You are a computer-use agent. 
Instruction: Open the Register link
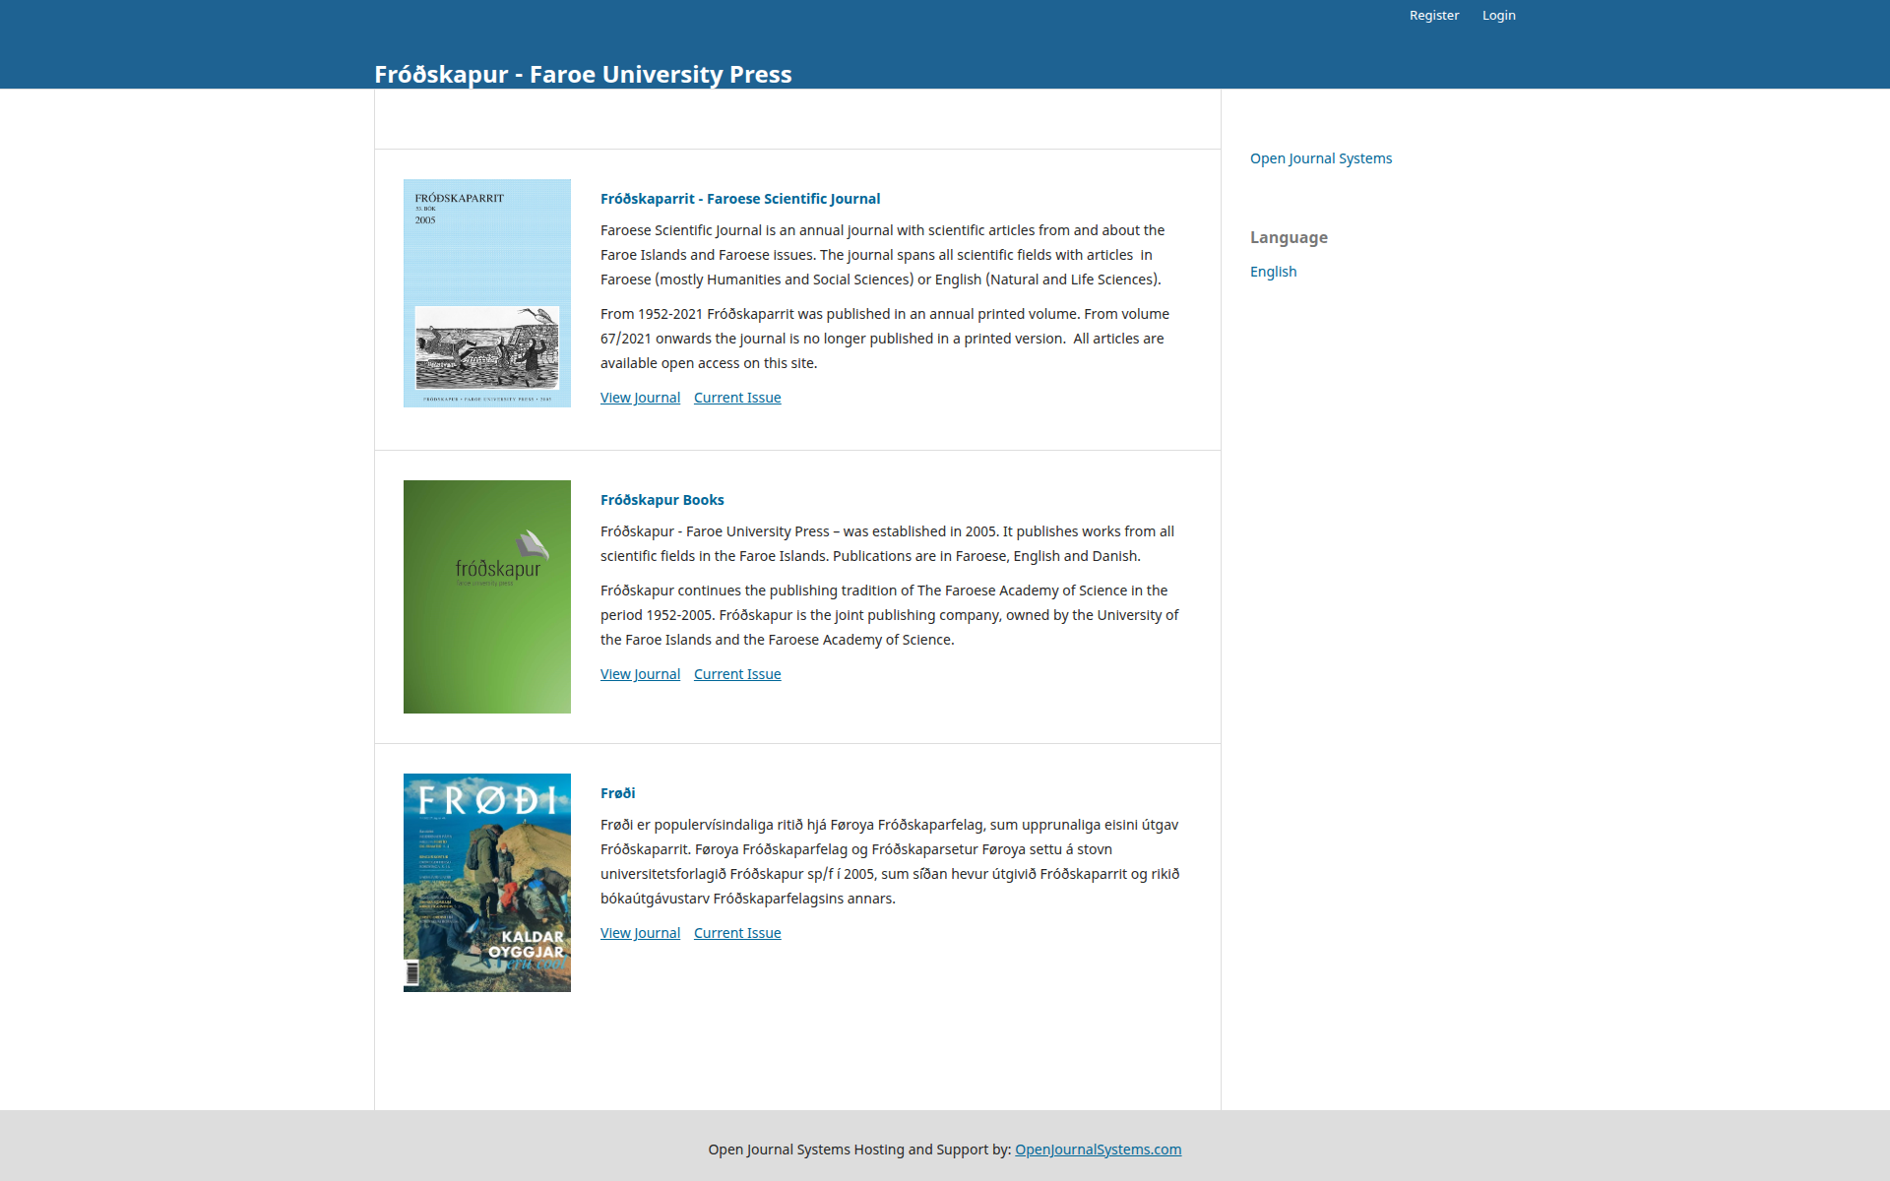pyautogui.click(x=1433, y=15)
